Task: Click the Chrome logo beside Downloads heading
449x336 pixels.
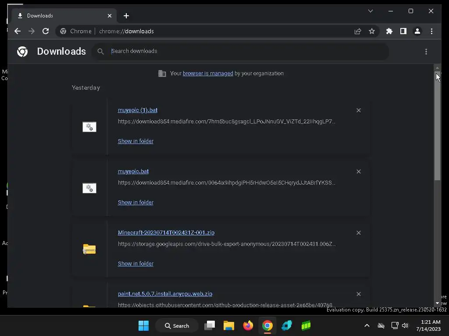Action: click(x=22, y=52)
